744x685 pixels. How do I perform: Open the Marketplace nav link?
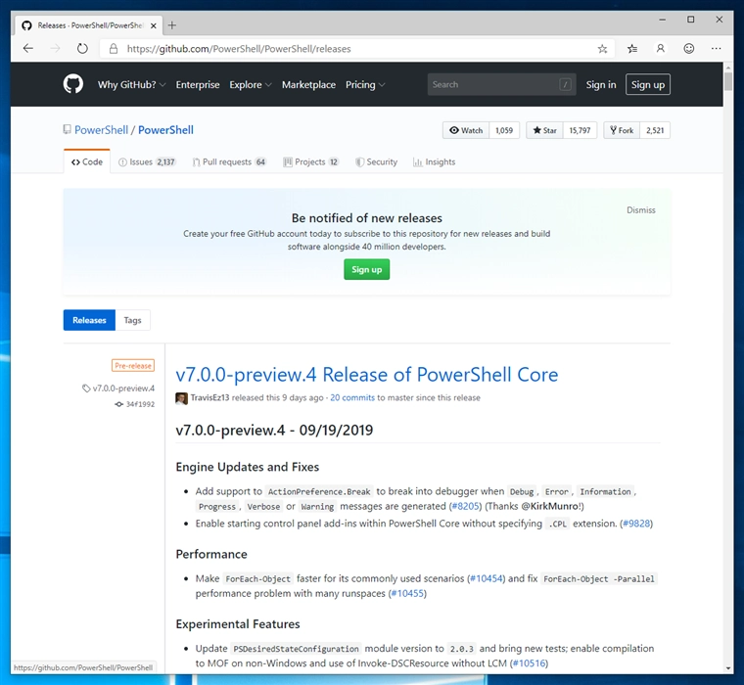pyautogui.click(x=308, y=84)
